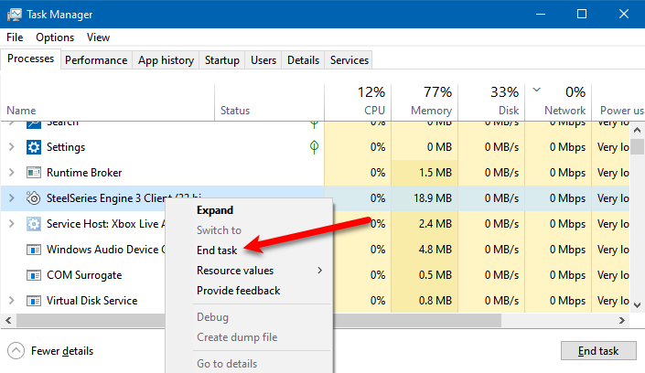Open the Resource values submenu
The width and height of the screenshot is (645, 373).
[x=235, y=271]
